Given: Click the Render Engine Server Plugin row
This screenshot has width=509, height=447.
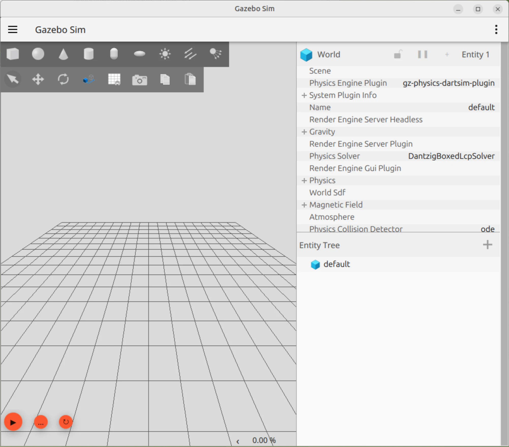Looking at the screenshot, I should (398, 144).
